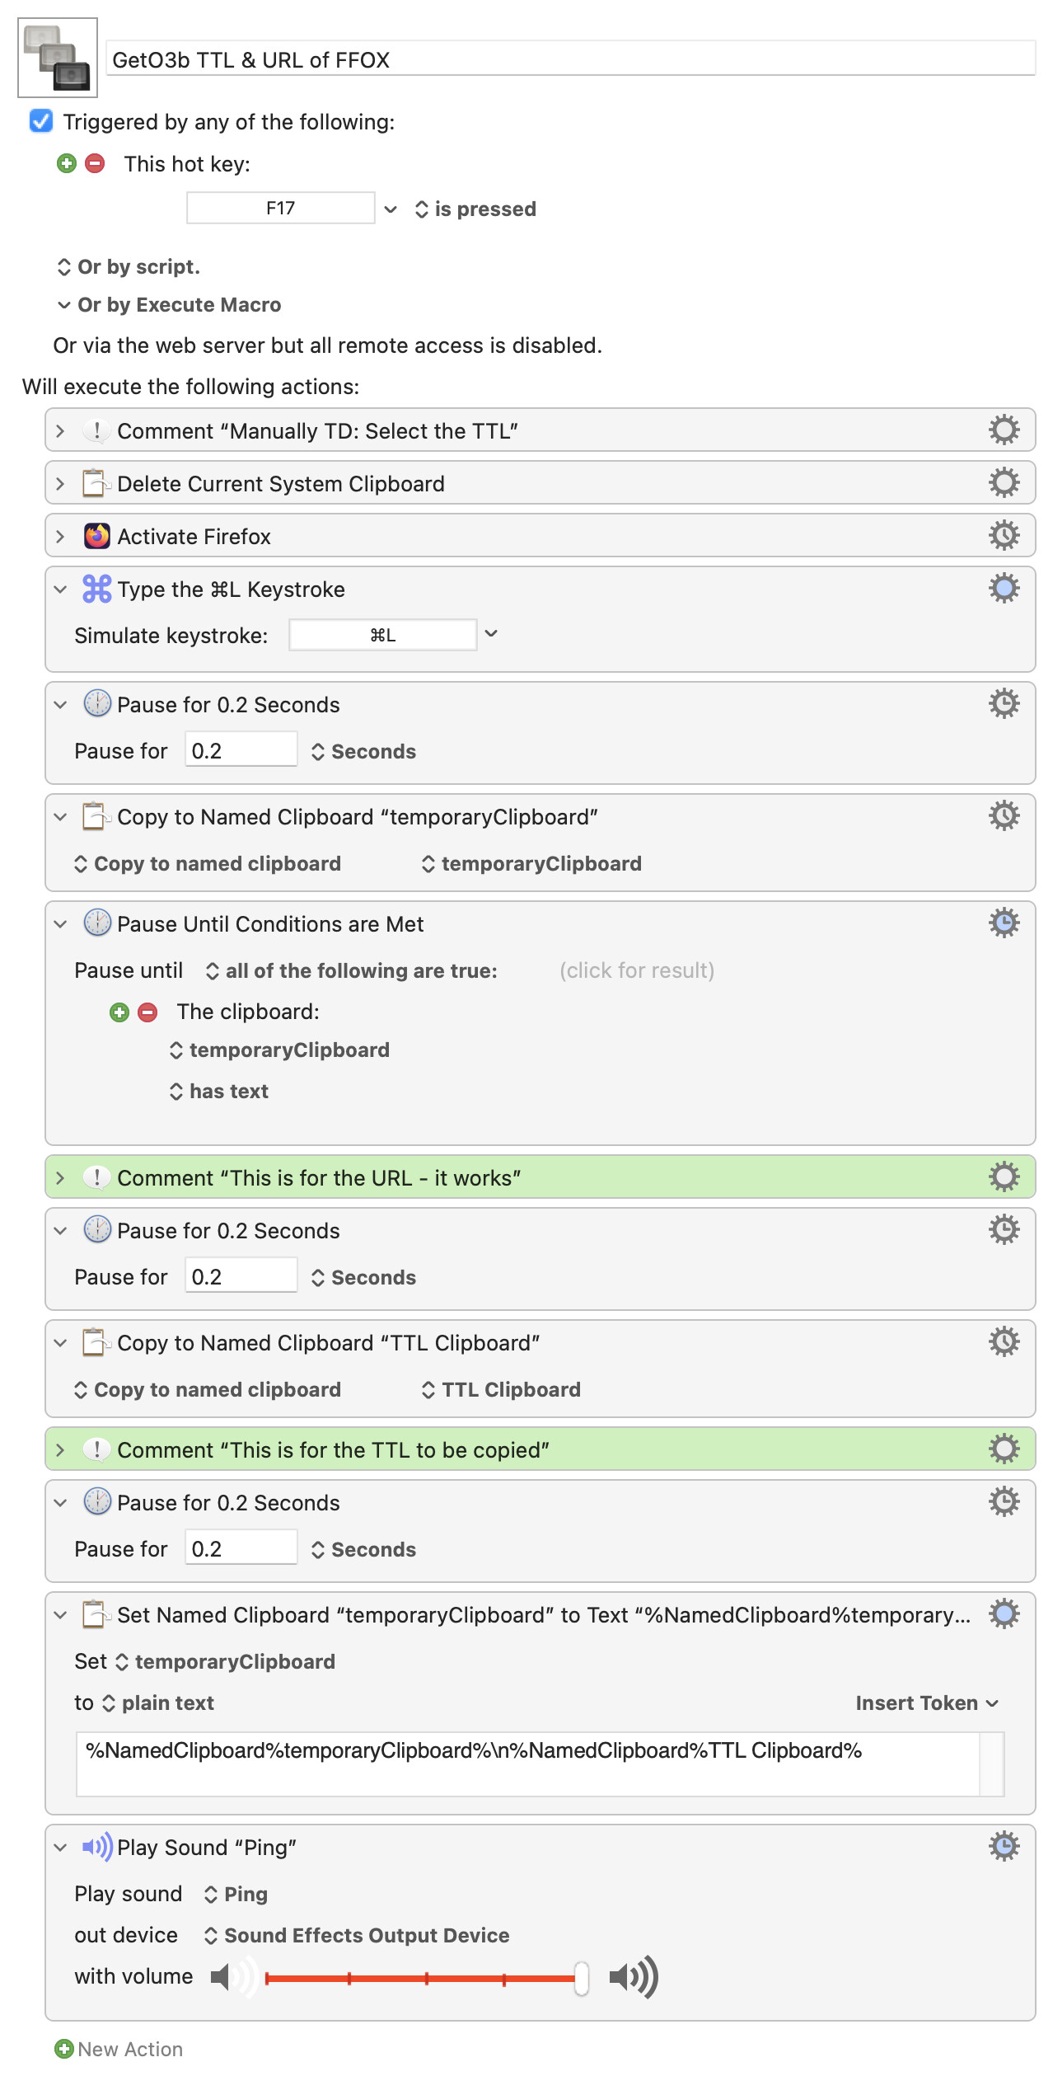Remove the clipboard condition with red minus
The height and width of the screenshot is (2076, 1053).
(148, 1012)
